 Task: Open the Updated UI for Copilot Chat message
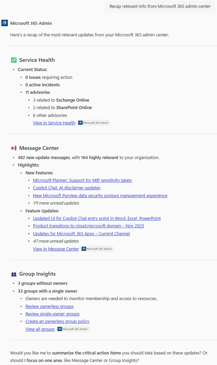[x=97, y=218]
